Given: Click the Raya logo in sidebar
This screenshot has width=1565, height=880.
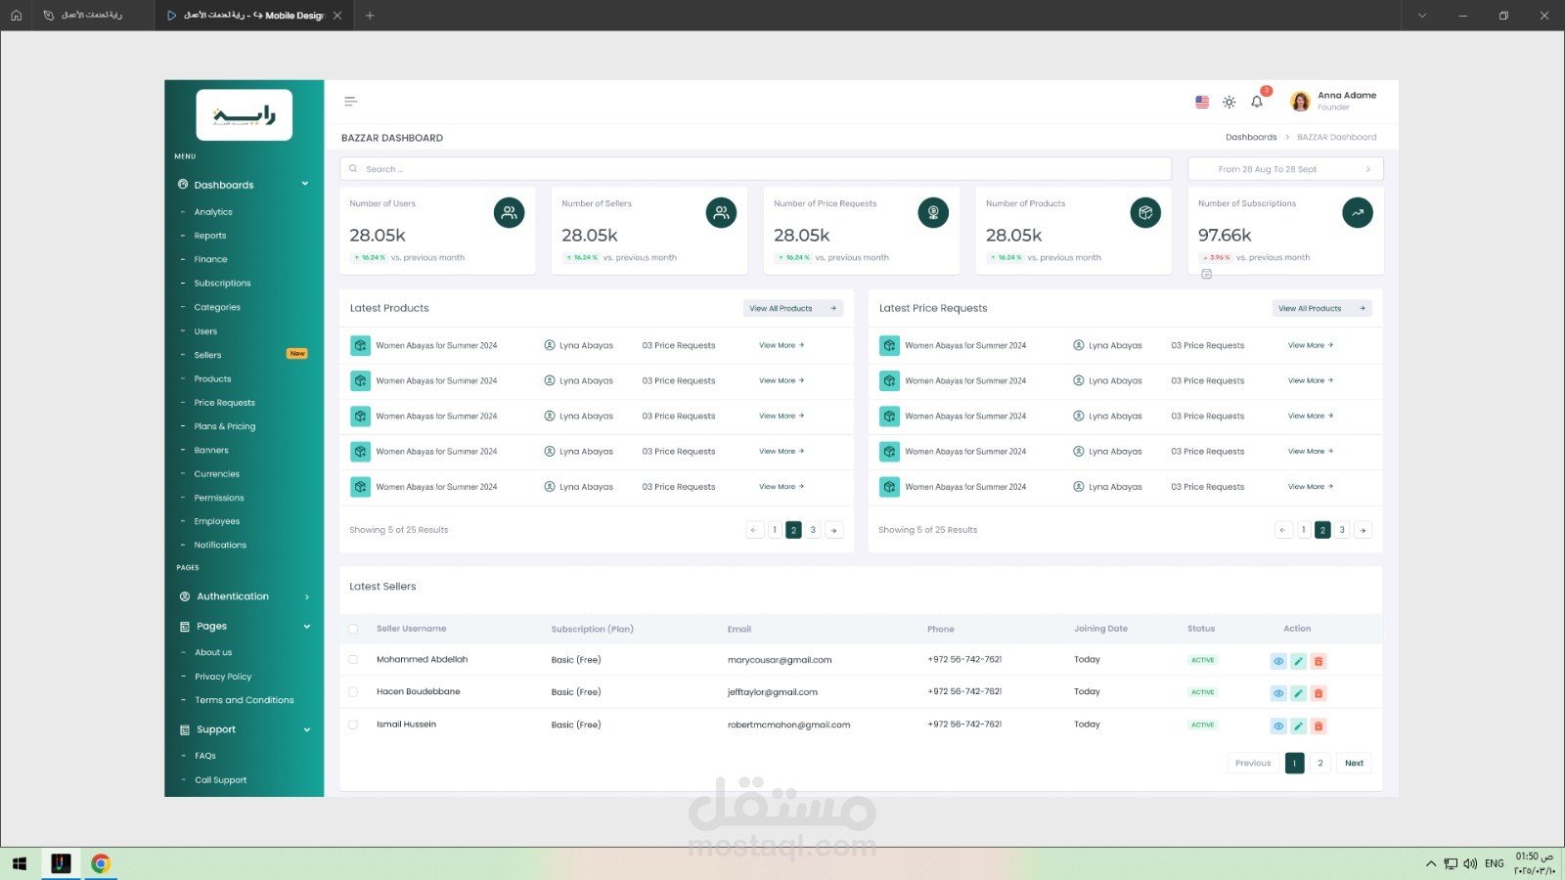Looking at the screenshot, I should coord(245,115).
